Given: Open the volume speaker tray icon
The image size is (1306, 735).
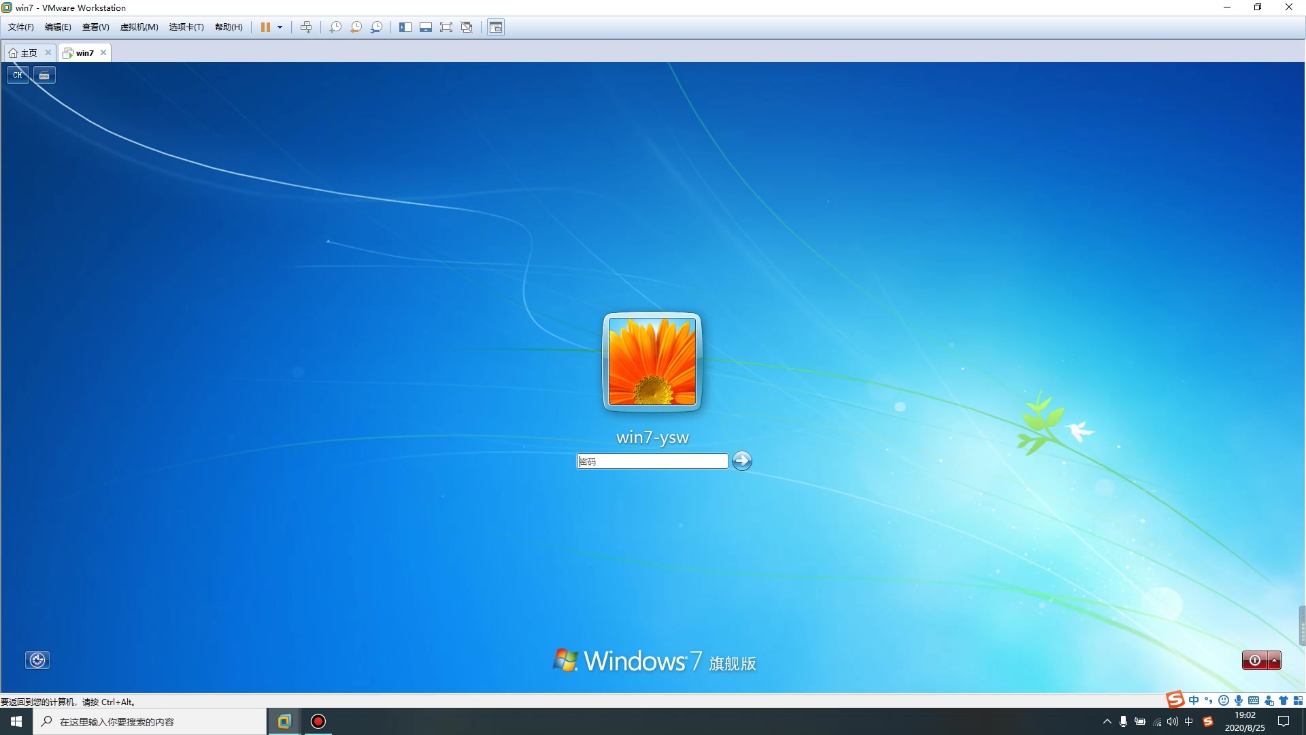Looking at the screenshot, I should click(x=1173, y=721).
